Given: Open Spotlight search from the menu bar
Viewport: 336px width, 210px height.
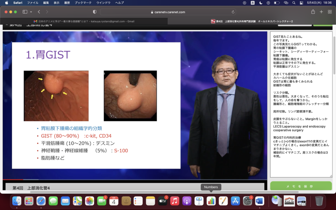Looking at the screenshot, I should pos(293,3).
